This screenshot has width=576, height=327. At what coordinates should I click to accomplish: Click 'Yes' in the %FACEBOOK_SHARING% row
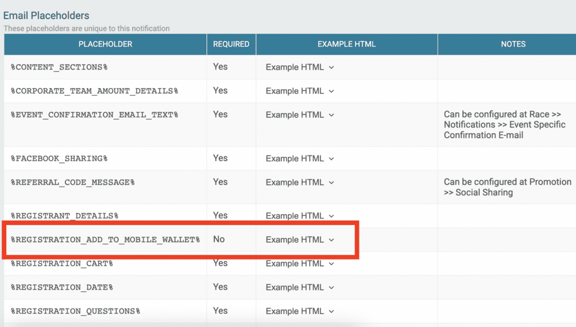[x=220, y=158]
